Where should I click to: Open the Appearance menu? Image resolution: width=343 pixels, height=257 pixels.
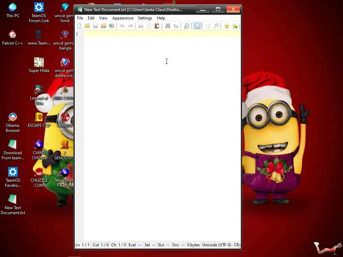tap(123, 18)
